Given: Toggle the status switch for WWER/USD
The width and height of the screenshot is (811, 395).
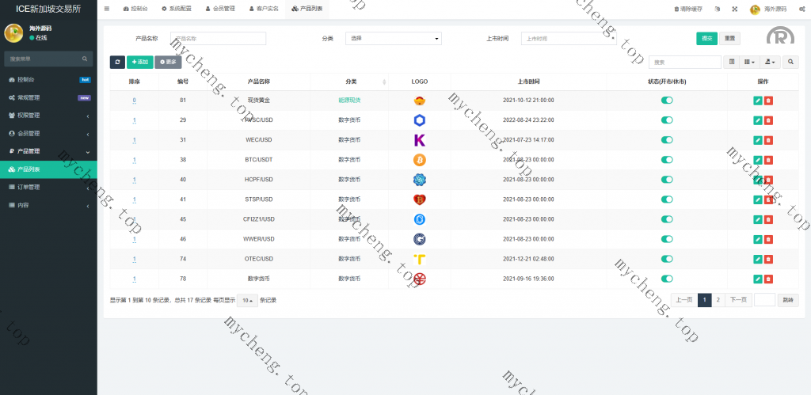Looking at the screenshot, I should pyautogui.click(x=667, y=239).
